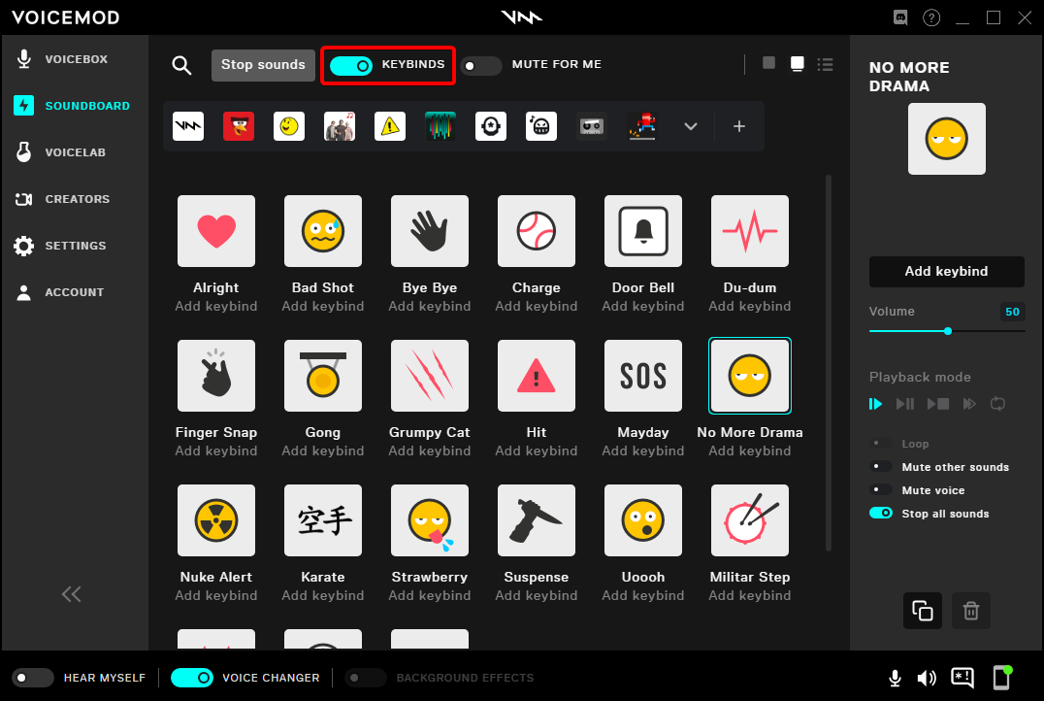Open the Discord icon in title bar
Image resolution: width=1044 pixels, height=701 pixels.
tap(900, 17)
